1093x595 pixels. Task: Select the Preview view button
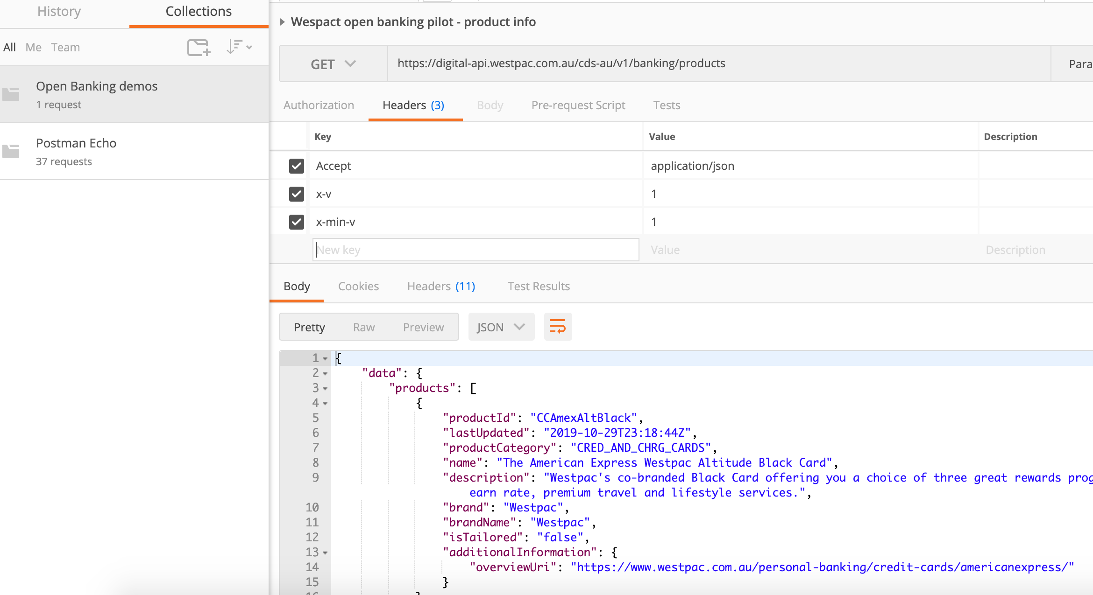[x=423, y=327]
